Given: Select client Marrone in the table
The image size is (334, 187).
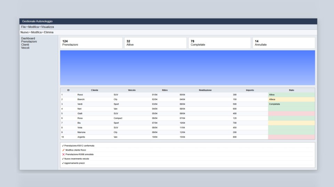Looking at the screenshot, I should 81,132.
